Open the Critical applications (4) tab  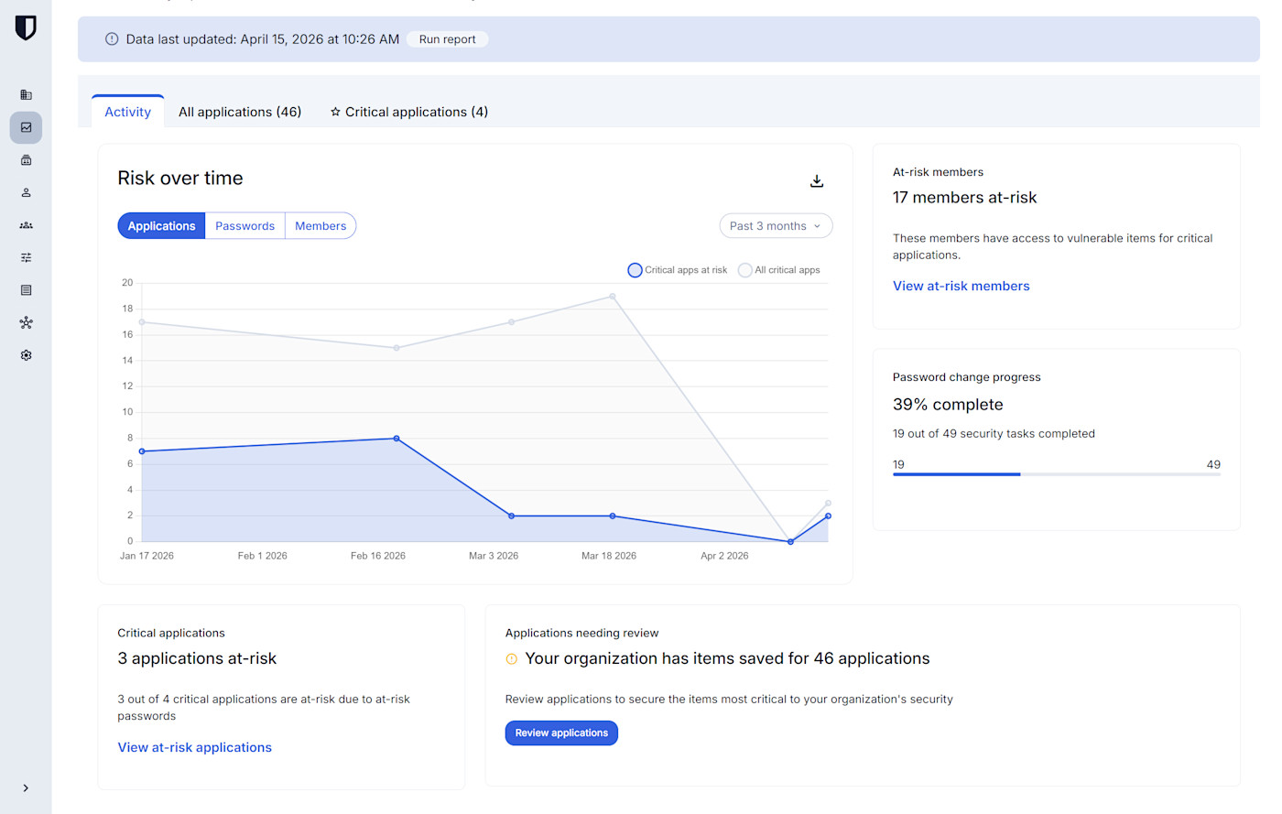tap(409, 112)
